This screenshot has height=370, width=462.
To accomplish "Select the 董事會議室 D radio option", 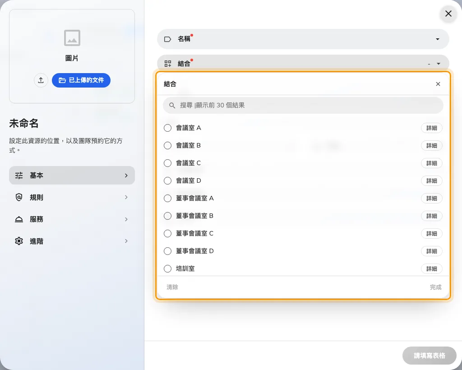I will [x=168, y=251].
